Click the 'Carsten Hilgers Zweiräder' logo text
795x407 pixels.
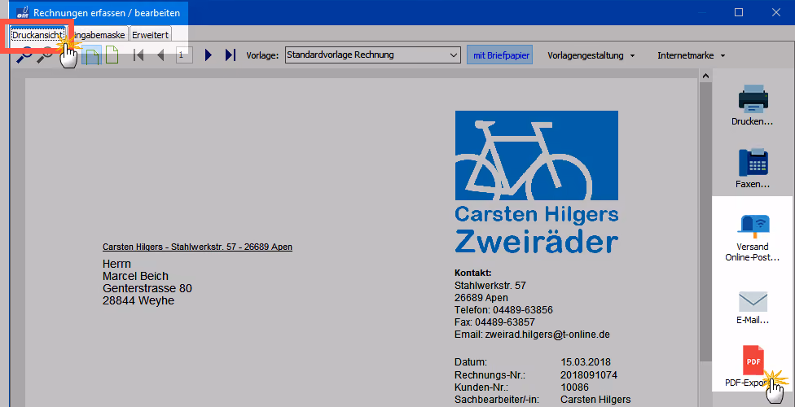pyautogui.click(x=537, y=229)
